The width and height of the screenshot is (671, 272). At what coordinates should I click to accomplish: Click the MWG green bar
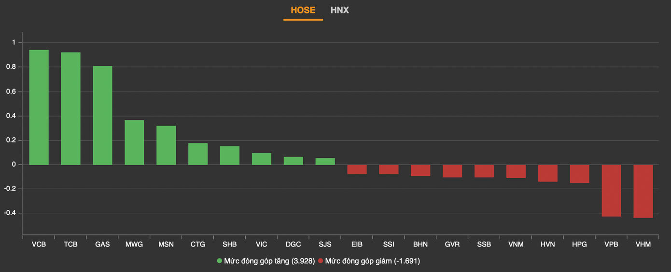click(134, 142)
